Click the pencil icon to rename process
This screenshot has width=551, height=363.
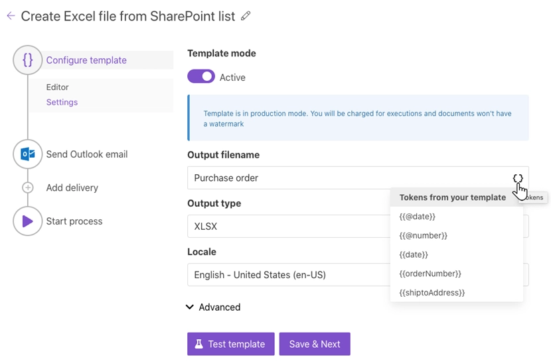246,16
